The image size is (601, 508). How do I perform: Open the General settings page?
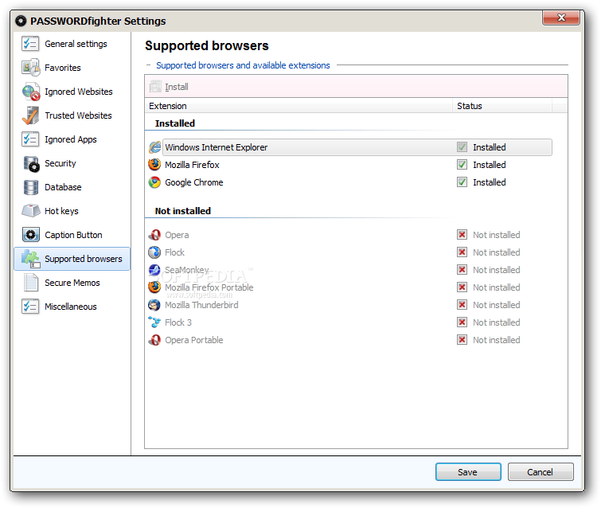[x=72, y=44]
